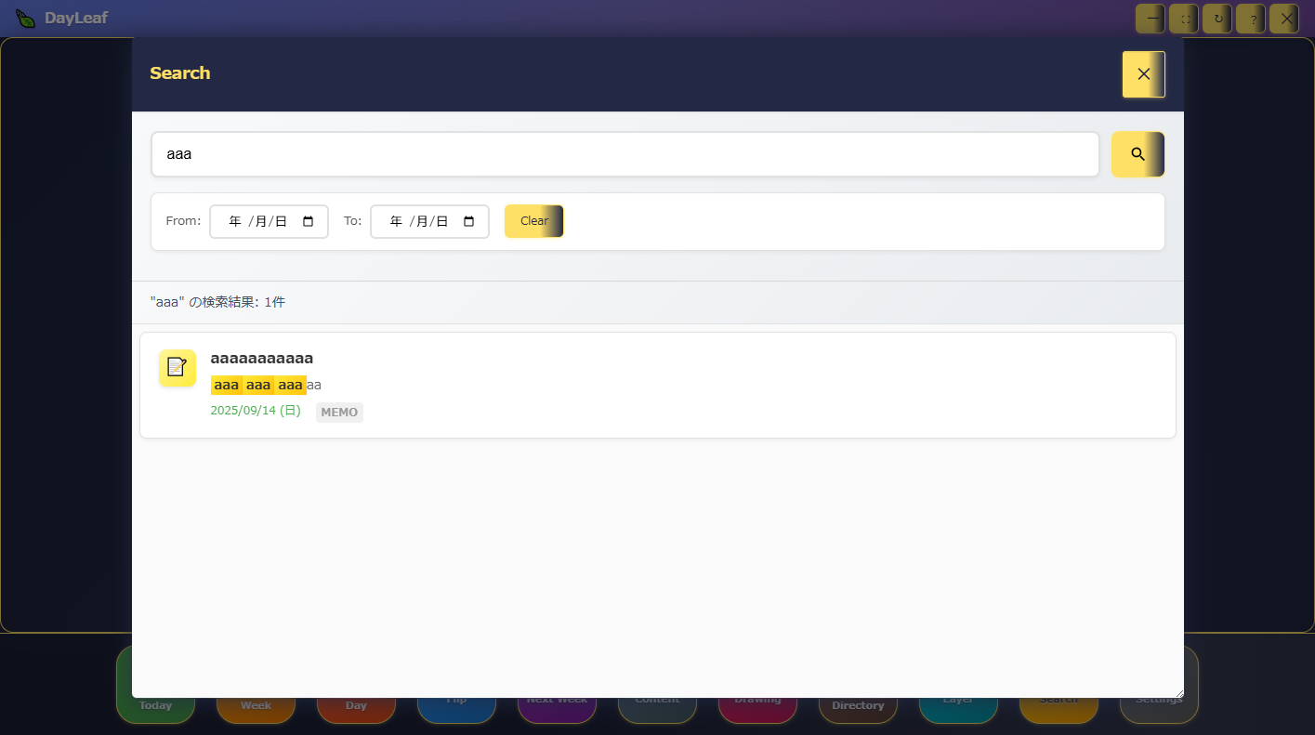The image size is (1315, 735).
Task: Click the month field in To date
Action: tap(421, 221)
